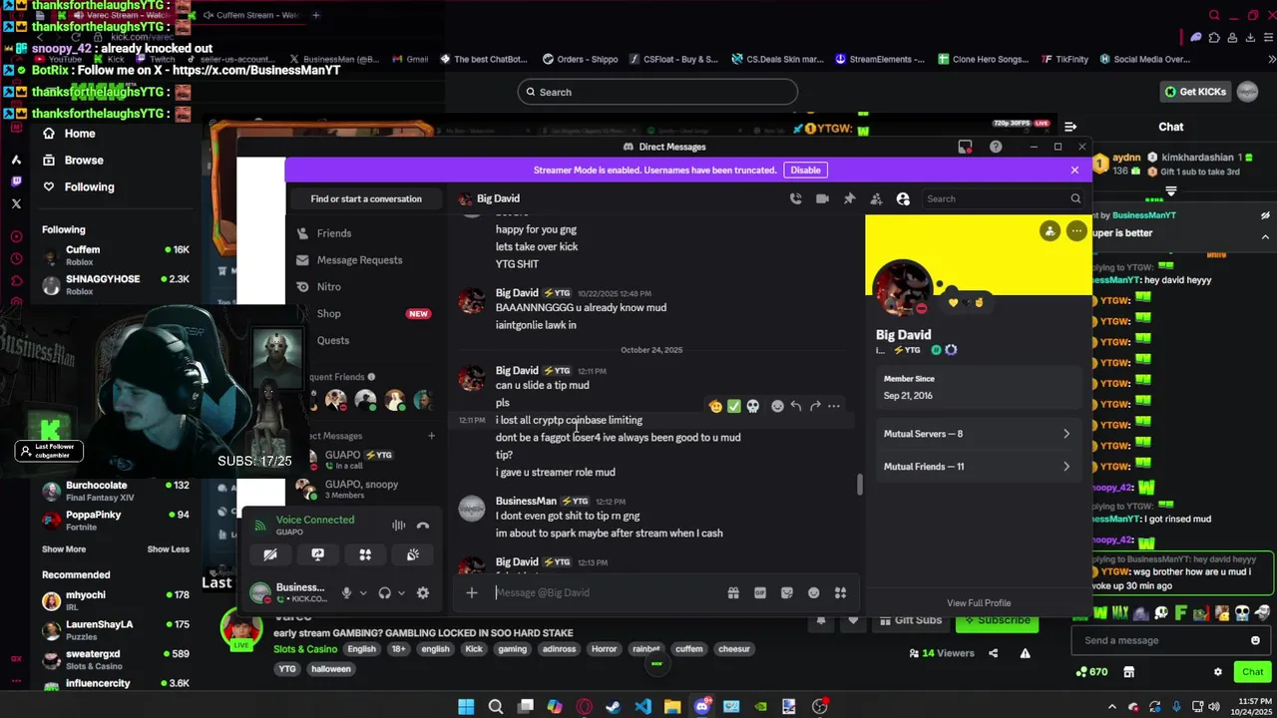Open Discord user settings gear
Image resolution: width=1277 pixels, height=718 pixels.
[423, 592]
